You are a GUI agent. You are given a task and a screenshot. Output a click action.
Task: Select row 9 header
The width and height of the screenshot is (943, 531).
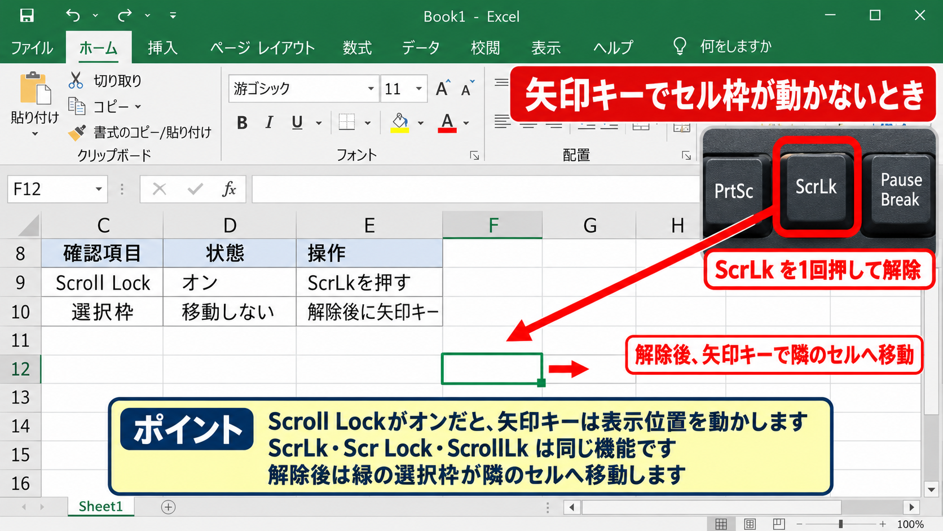(20, 282)
